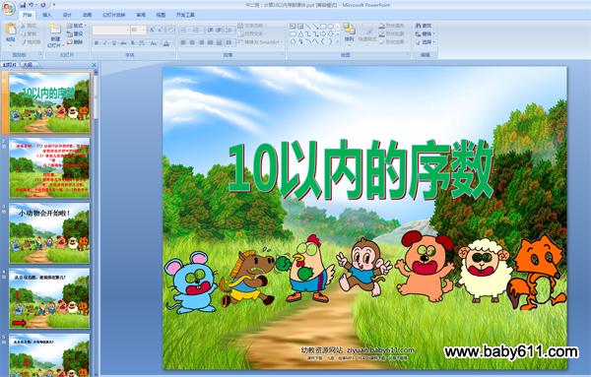This screenshot has height=377, width=591.
Task: Delete the slide using the 删除 button
Action: (75, 42)
